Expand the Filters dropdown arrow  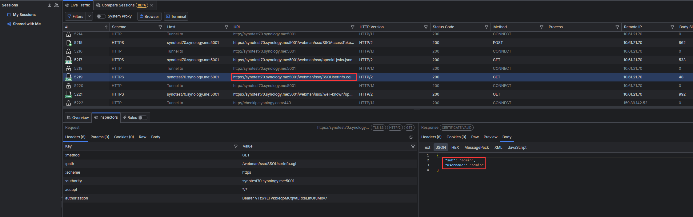[89, 17]
